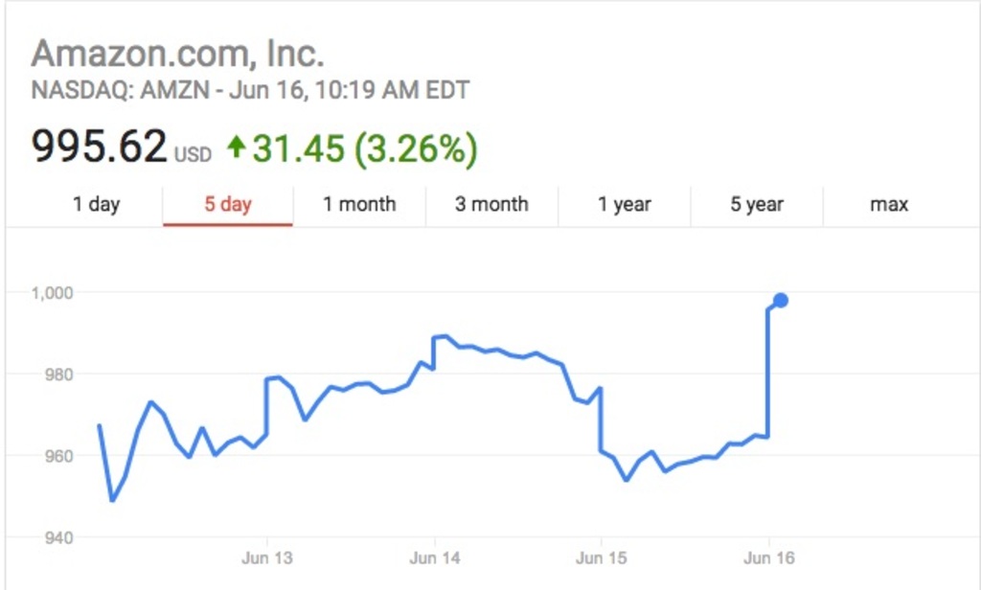Viewport: 981px width, 590px height.
Task: Click the Jun 14 date label
Action: [x=435, y=557]
